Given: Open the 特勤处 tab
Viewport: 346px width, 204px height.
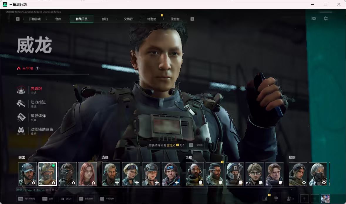Looking at the screenshot, I should pyautogui.click(x=152, y=19).
